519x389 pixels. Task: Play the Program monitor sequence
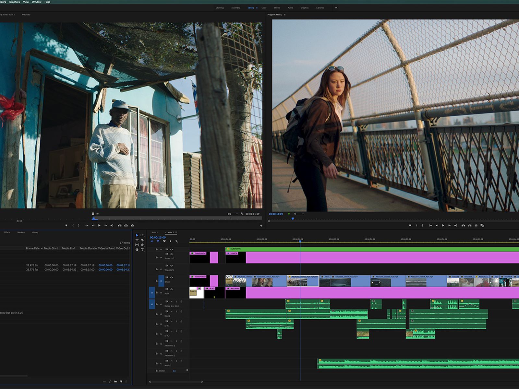(443, 225)
